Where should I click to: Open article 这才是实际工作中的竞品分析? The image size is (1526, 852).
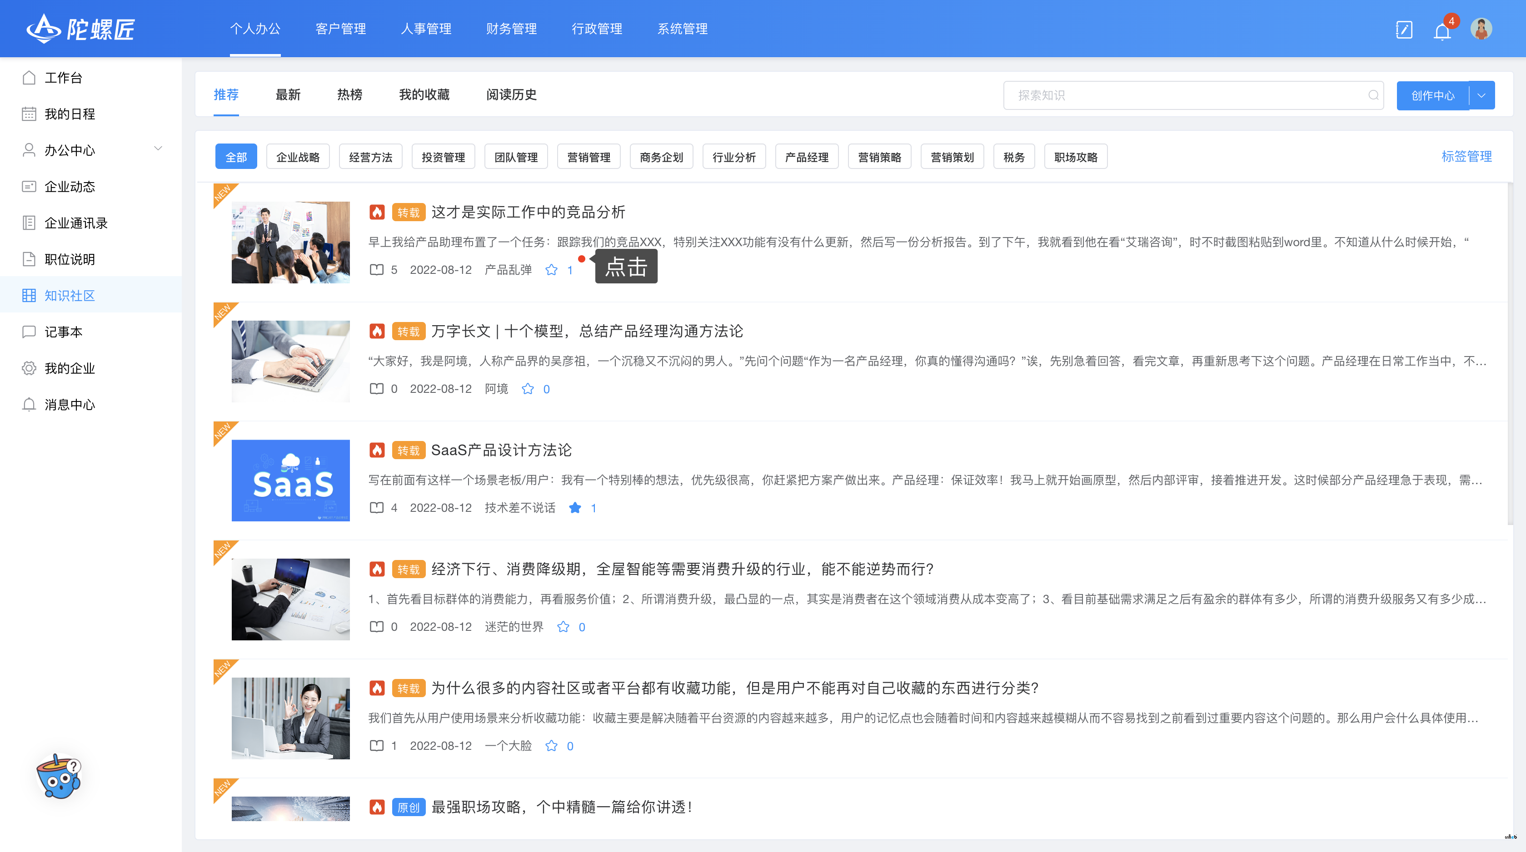pos(528,212)
